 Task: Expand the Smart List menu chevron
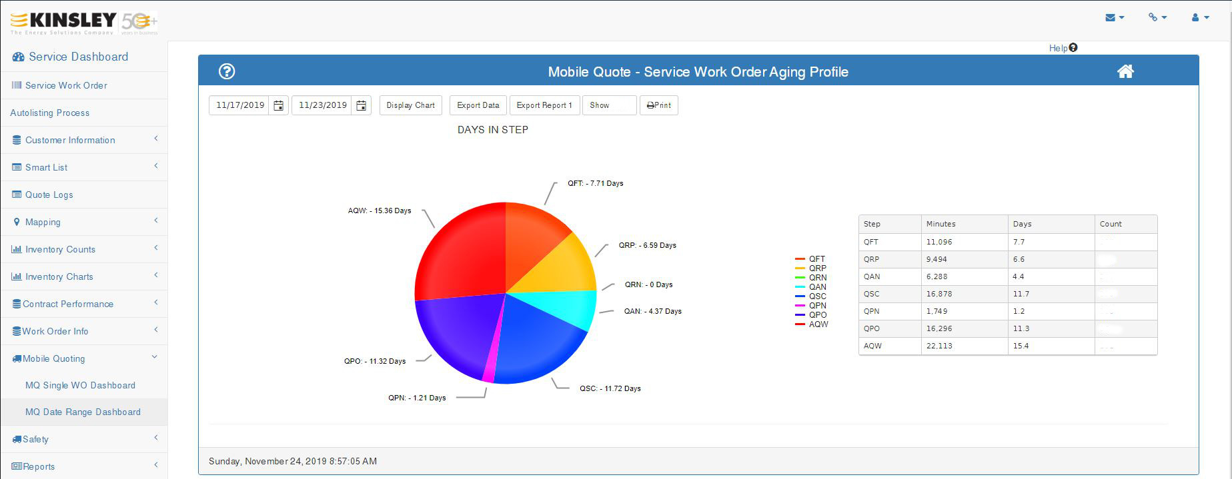(x=156, y=166)
